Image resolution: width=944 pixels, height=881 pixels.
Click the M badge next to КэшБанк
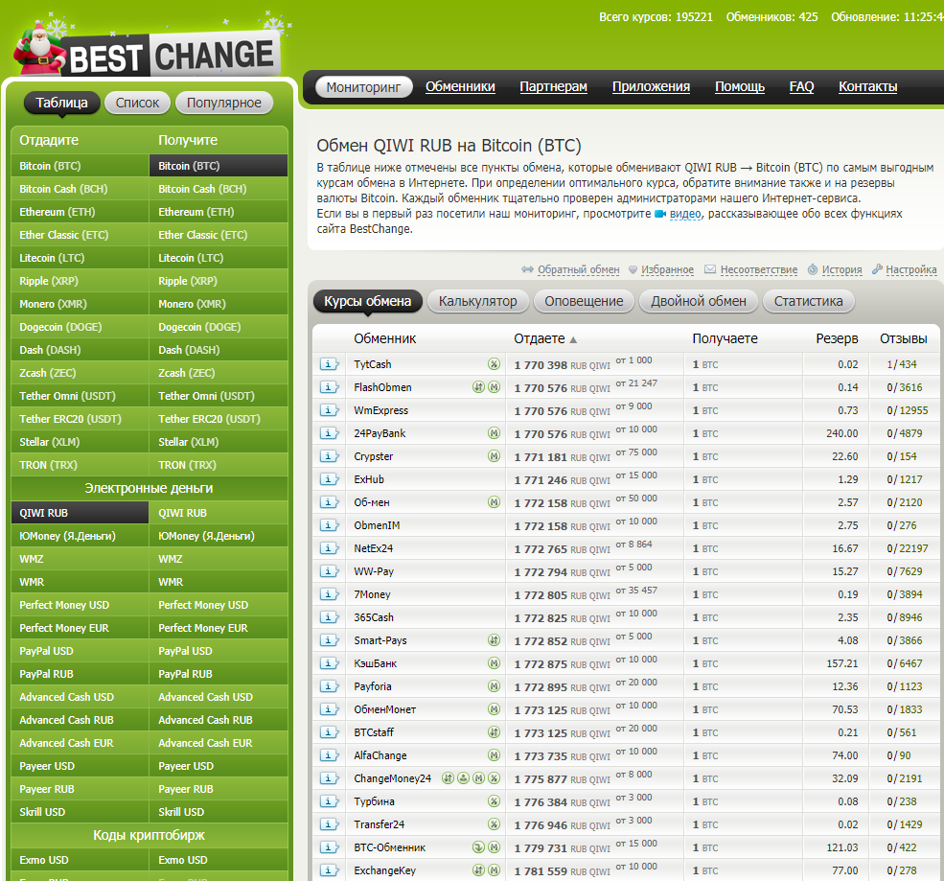[x=494, y=663]
